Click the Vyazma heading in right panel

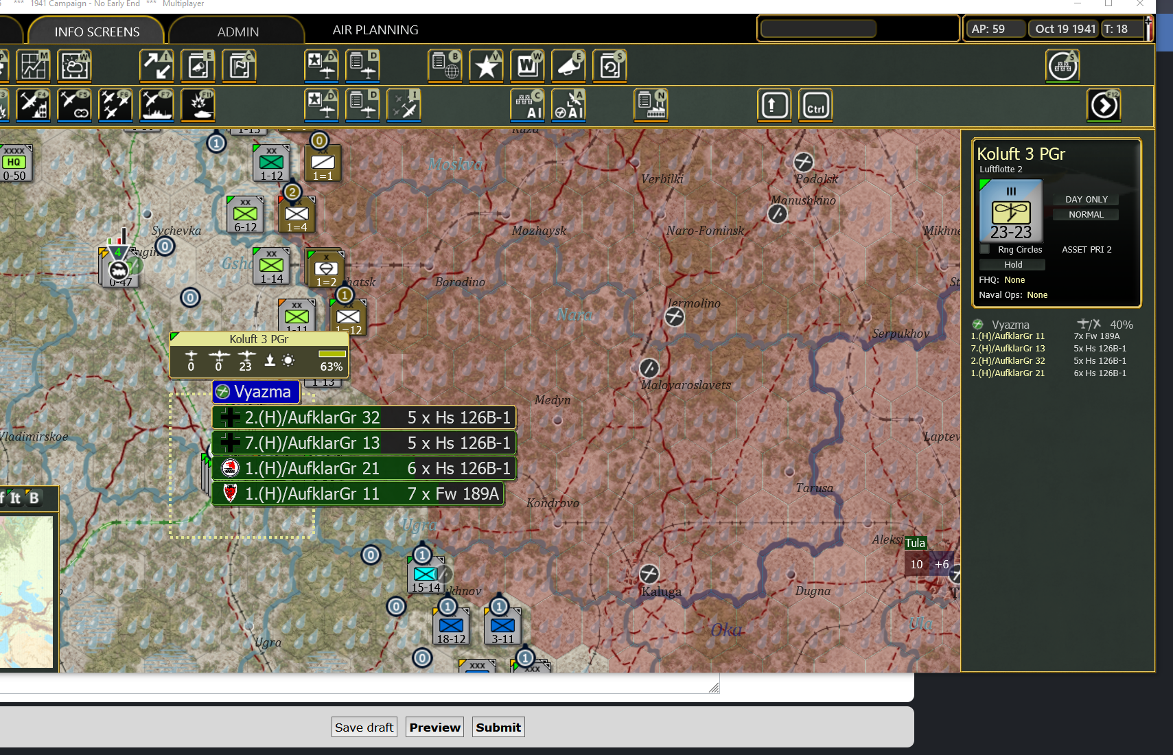point(1010,325)
